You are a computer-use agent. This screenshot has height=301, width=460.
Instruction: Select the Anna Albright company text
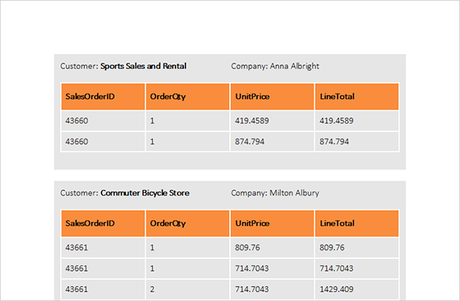tap(294, 67)
